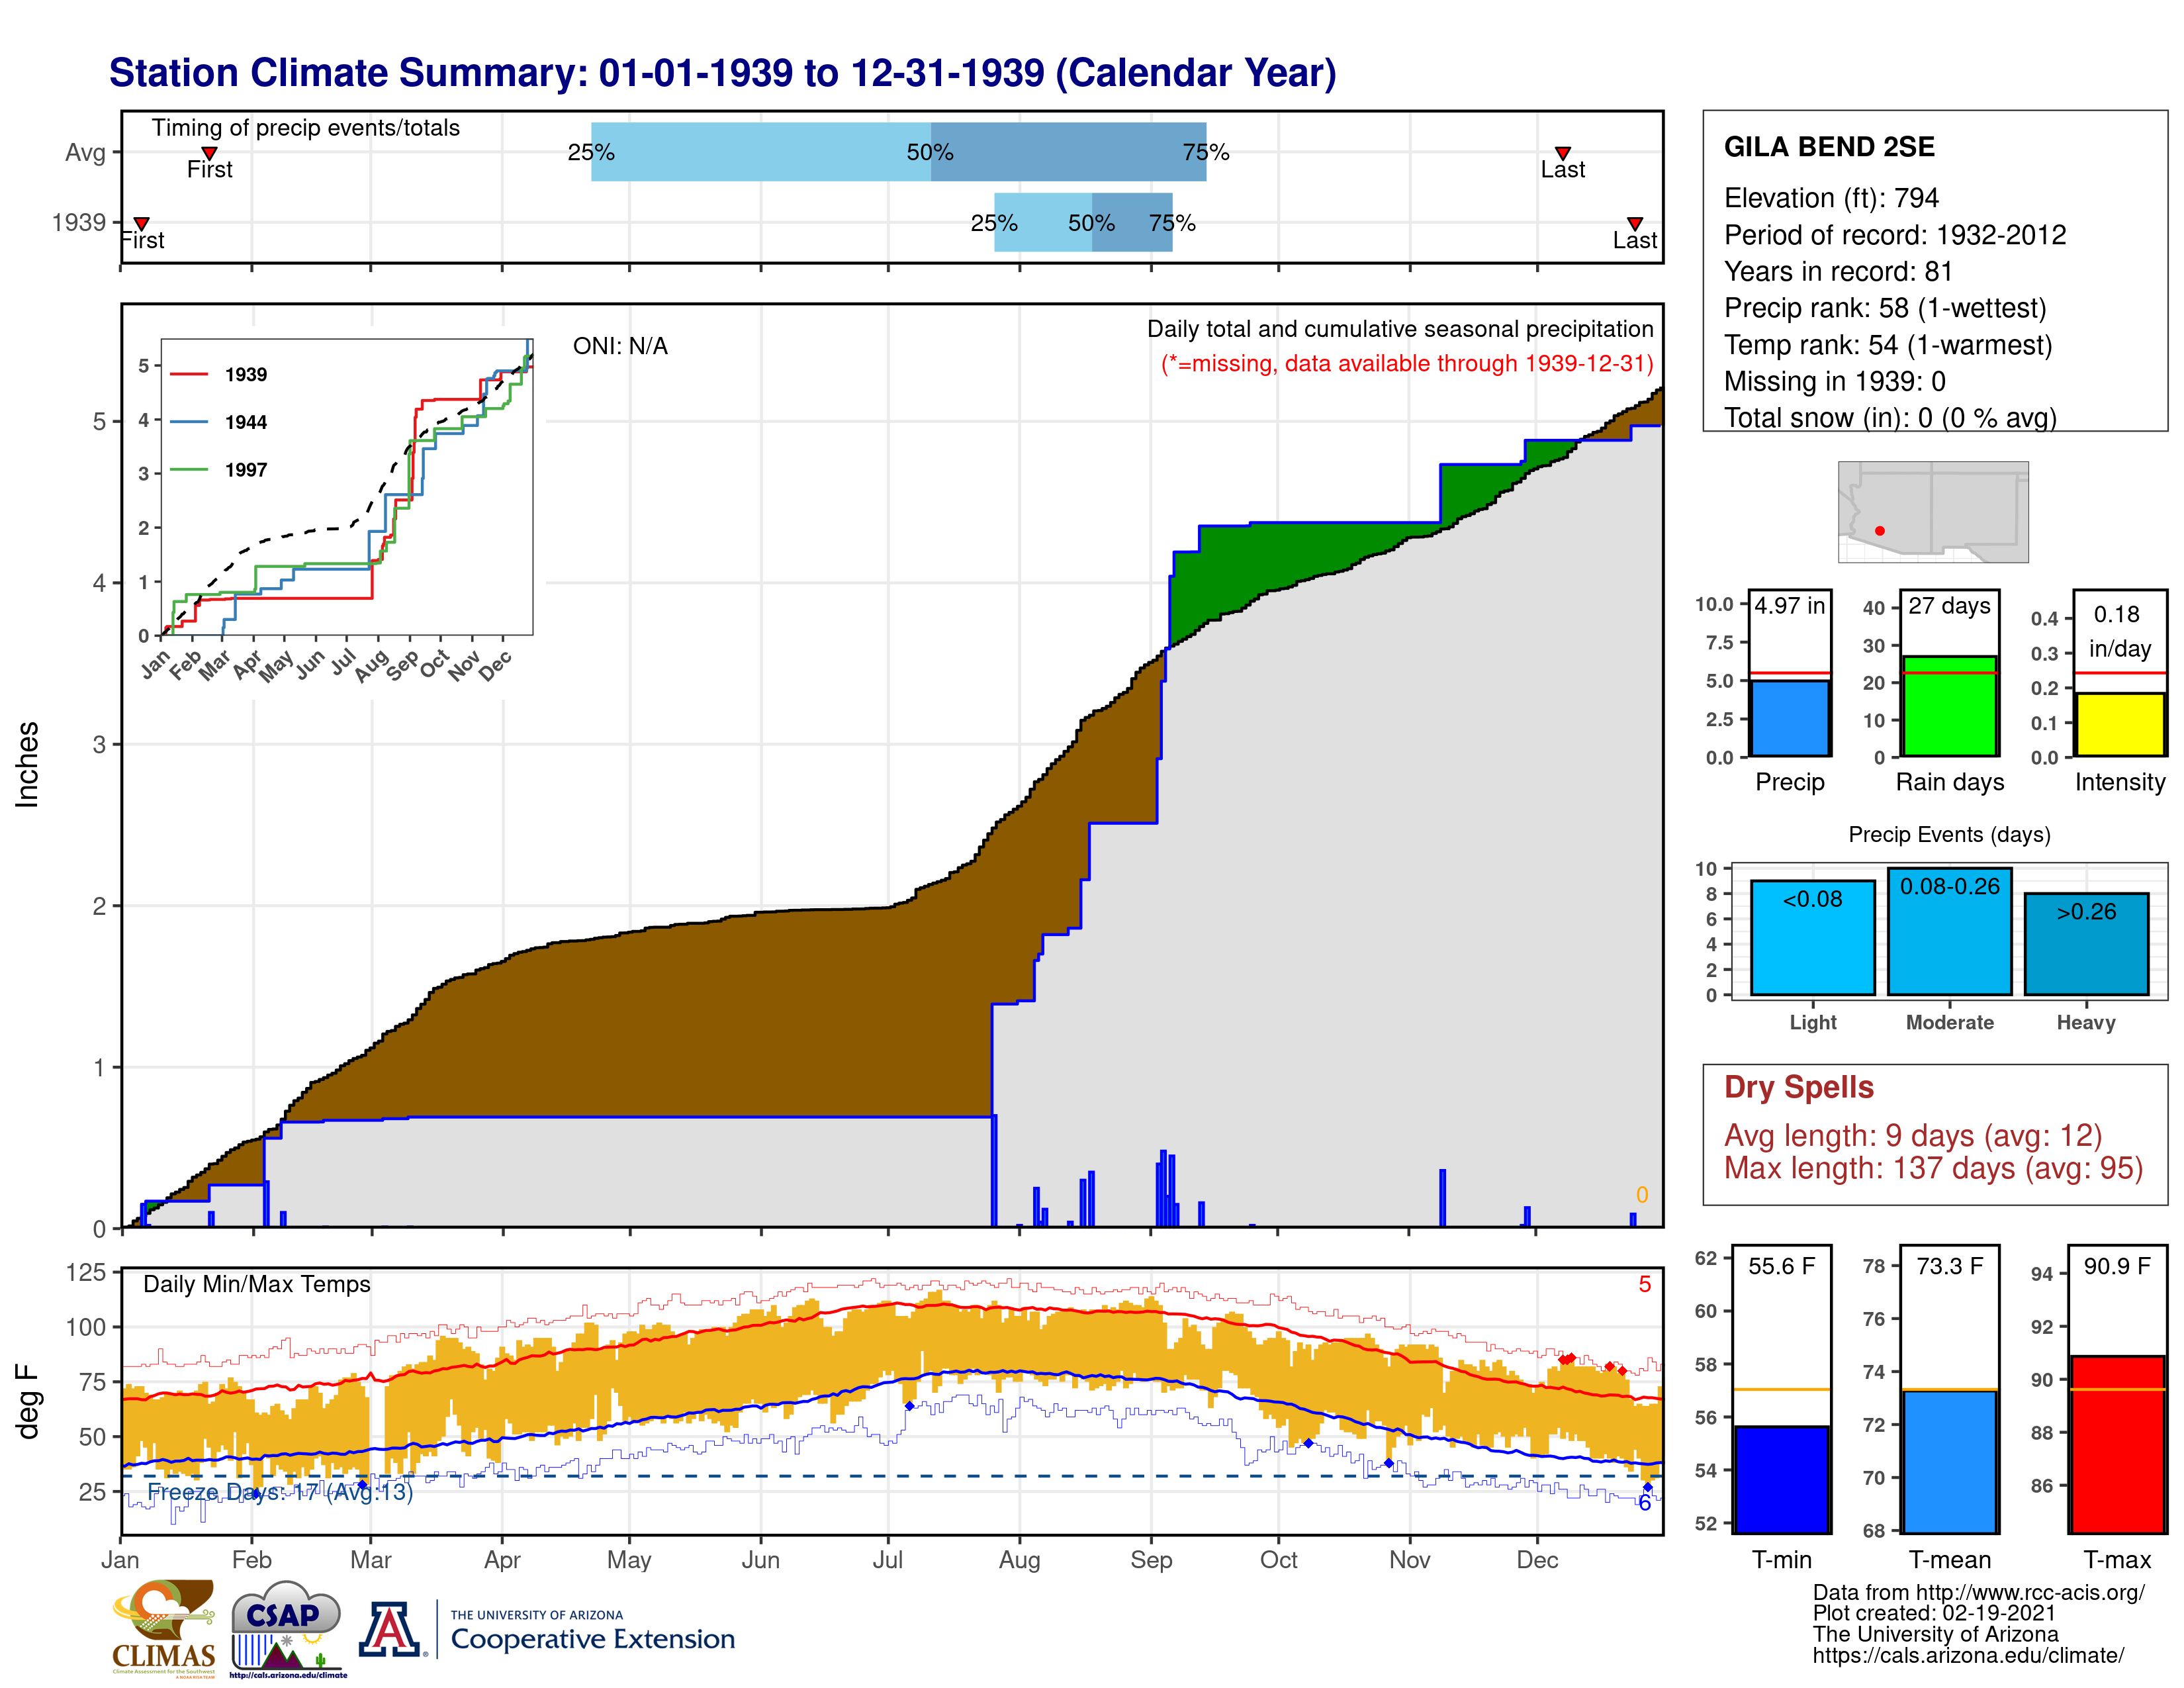Click the Heavy precip events bar

[x=2087, y=944]
